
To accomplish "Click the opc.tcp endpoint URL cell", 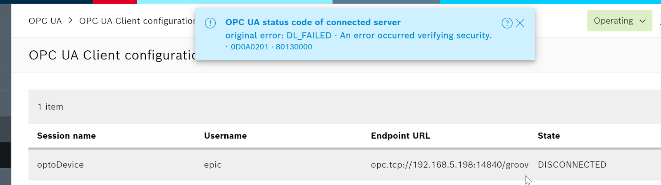I will [x=449, y=165].
